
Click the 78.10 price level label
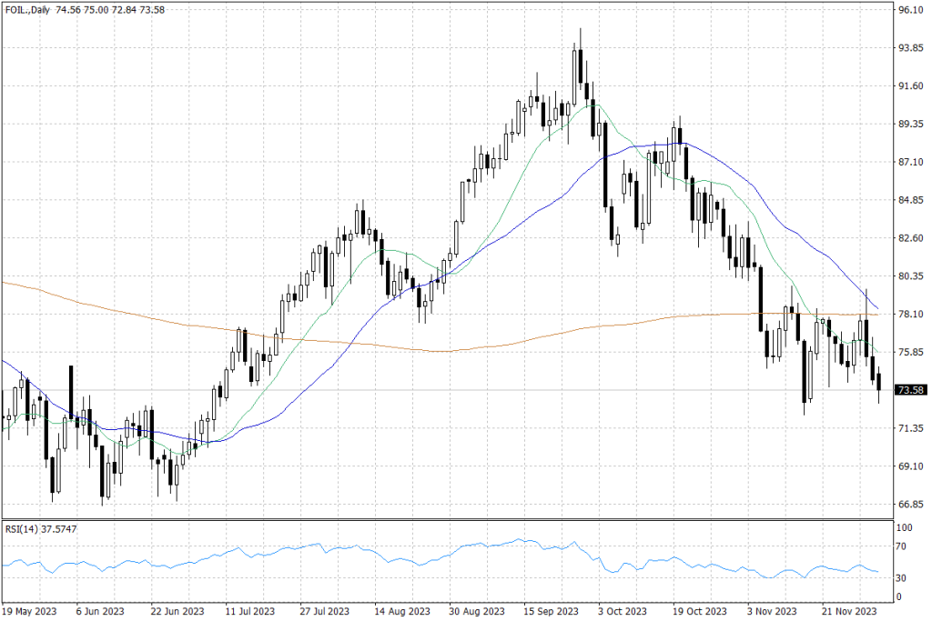click(910, 314)
